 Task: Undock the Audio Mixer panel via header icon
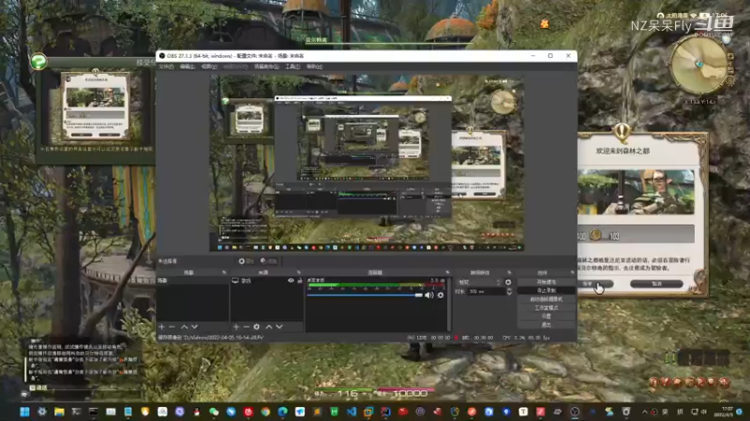[447, 272]
